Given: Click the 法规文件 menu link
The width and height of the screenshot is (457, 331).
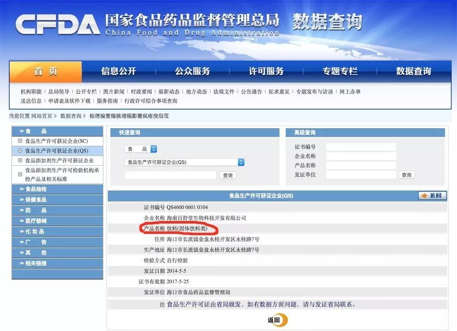Looking at the screenshot, I should click(x=225, y=92).
